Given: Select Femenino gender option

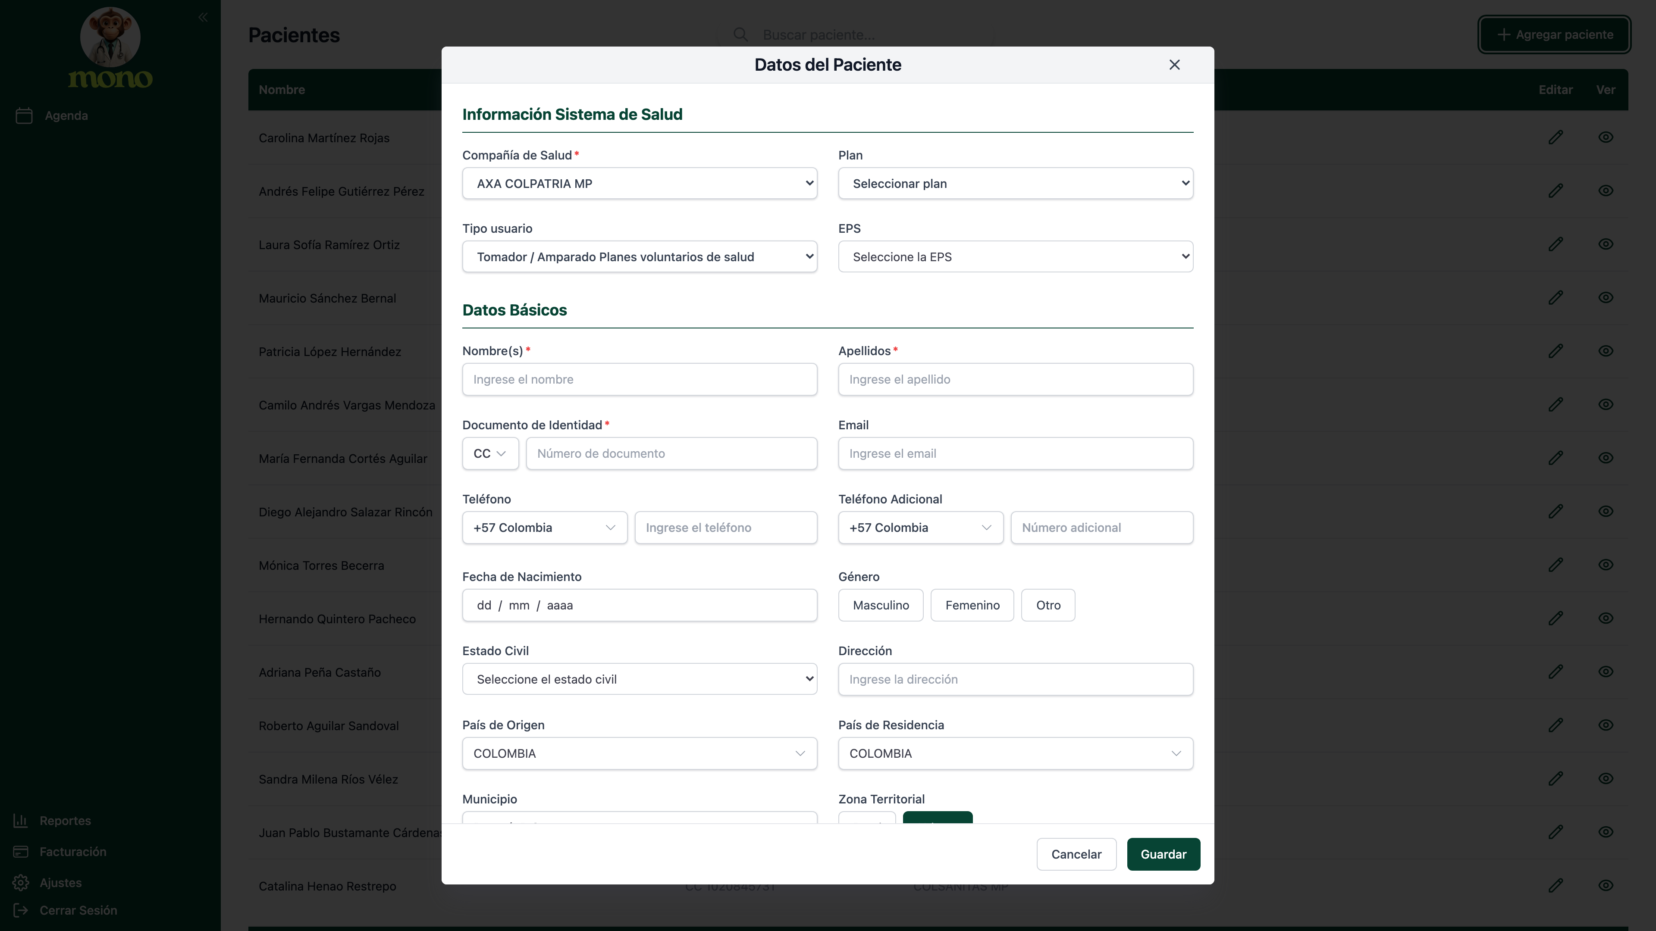Looking at the screenshot, I should (972, 605).
